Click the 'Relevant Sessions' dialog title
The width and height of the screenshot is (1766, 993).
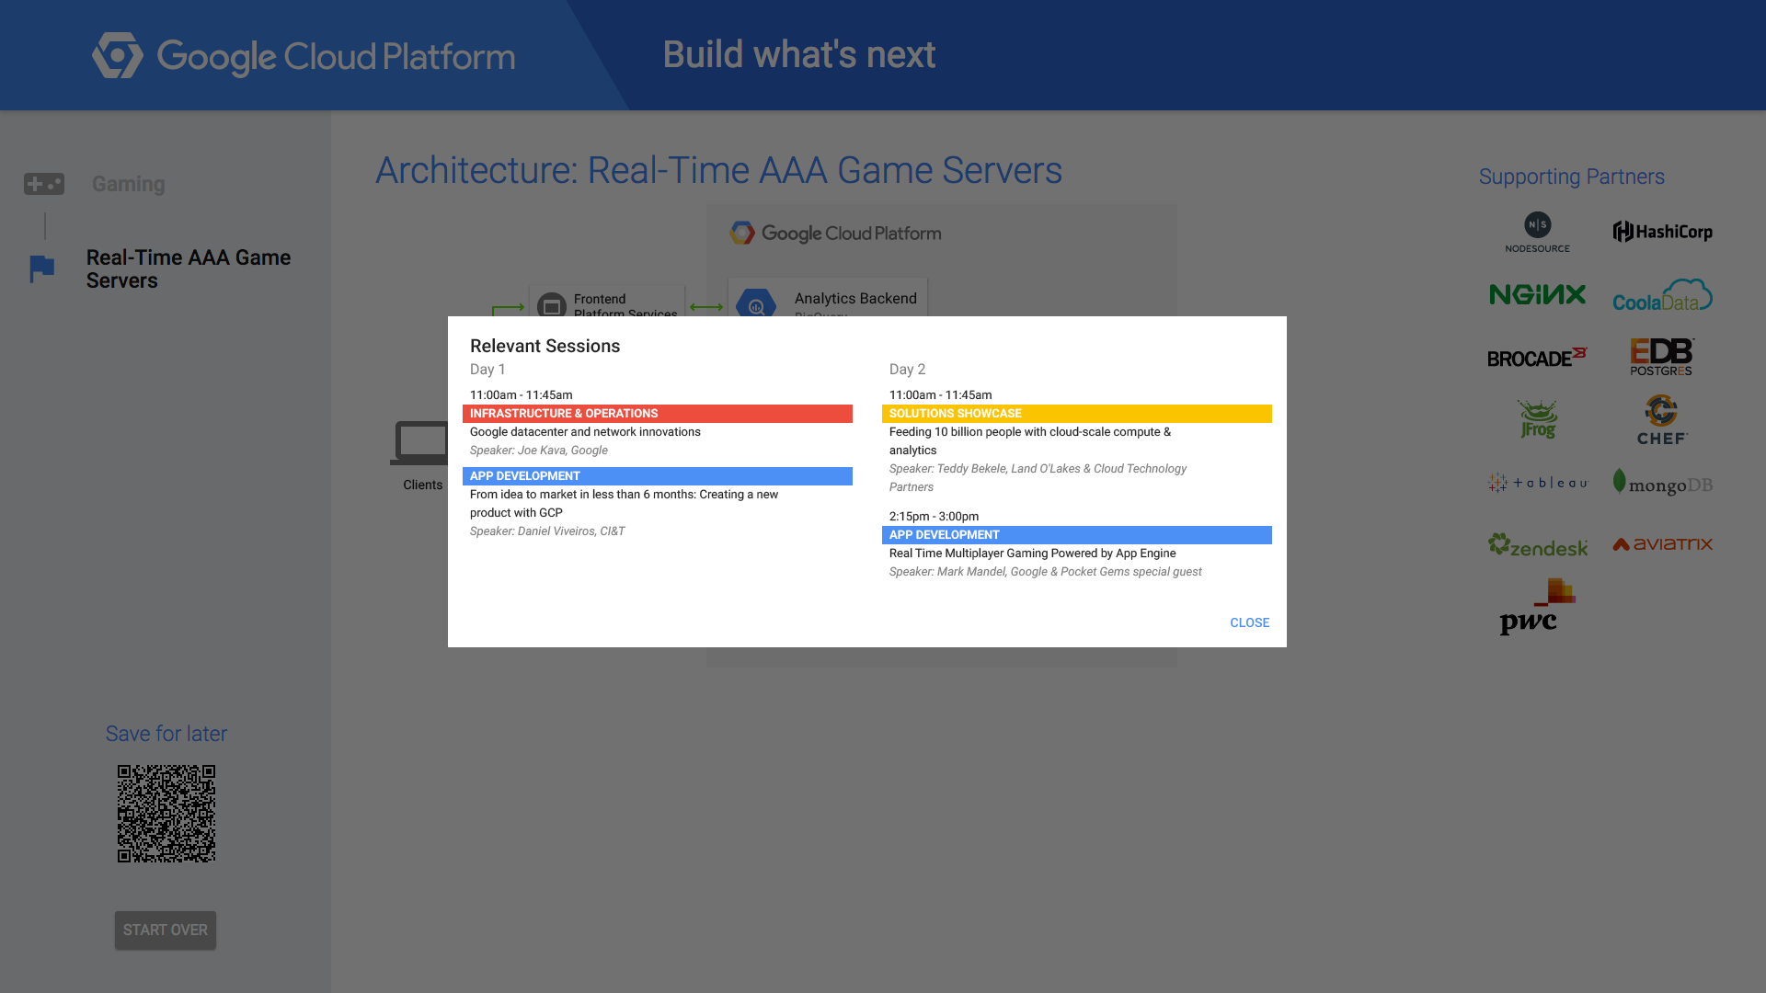click(545, 347)
